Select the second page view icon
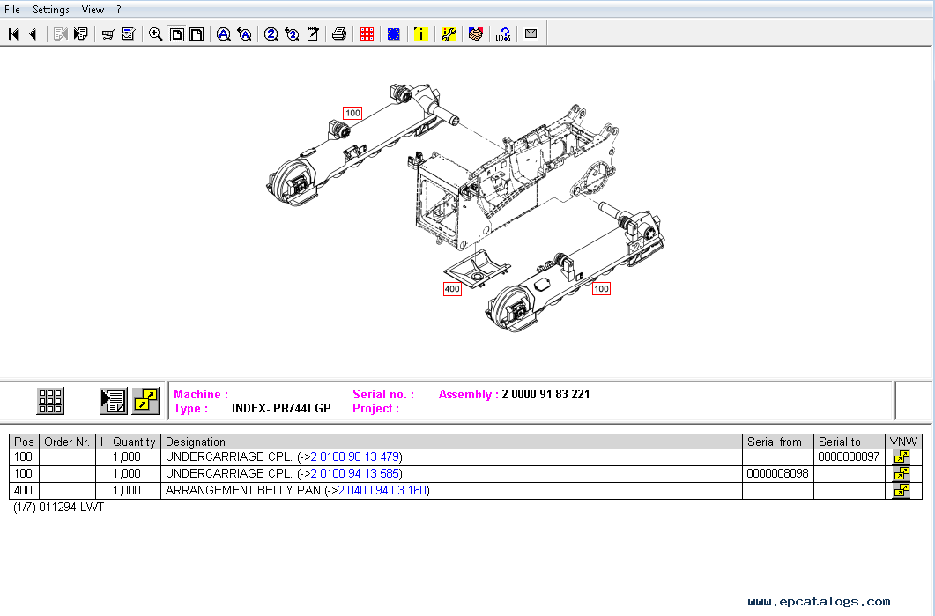The image size is (935, 616). (x=197, y=34)
